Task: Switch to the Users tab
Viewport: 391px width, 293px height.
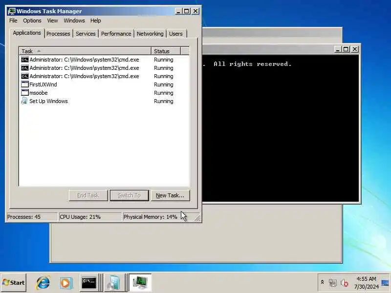Action: [x=176, y=34]
